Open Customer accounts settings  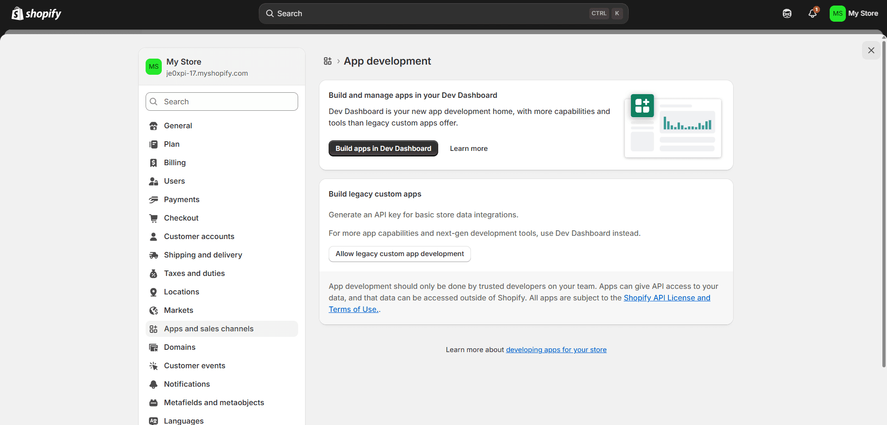(222, 236)
